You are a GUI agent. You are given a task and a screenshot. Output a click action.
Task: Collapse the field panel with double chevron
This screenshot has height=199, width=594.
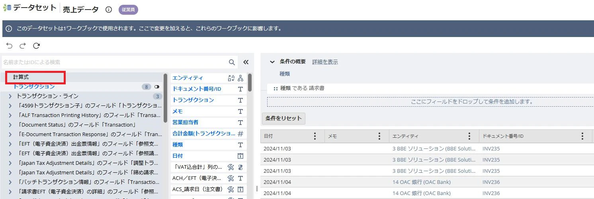click(x=246, y=62)
